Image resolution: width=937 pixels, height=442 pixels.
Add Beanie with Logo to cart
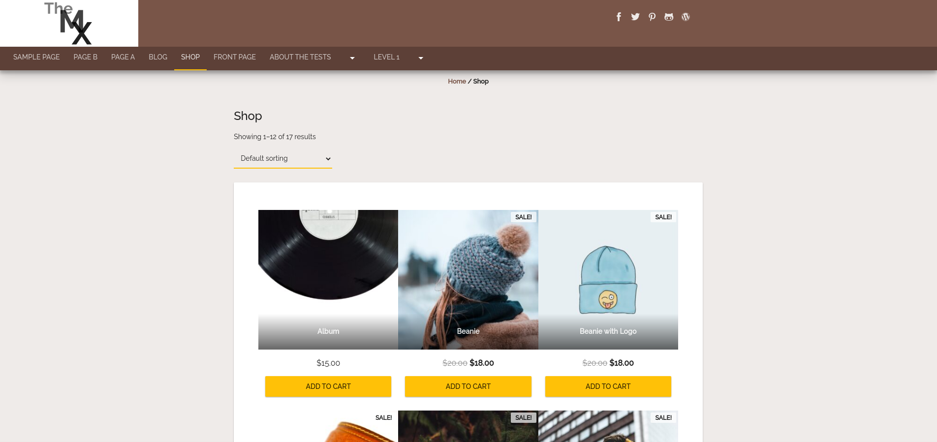click(x=608, y=386)
